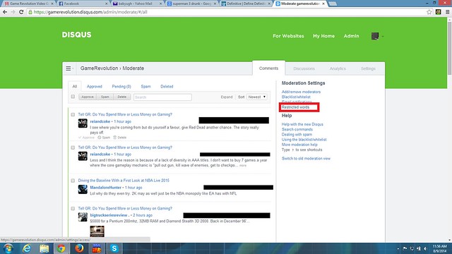
Task: Switch to old moderation view
Action: point(306,159)
